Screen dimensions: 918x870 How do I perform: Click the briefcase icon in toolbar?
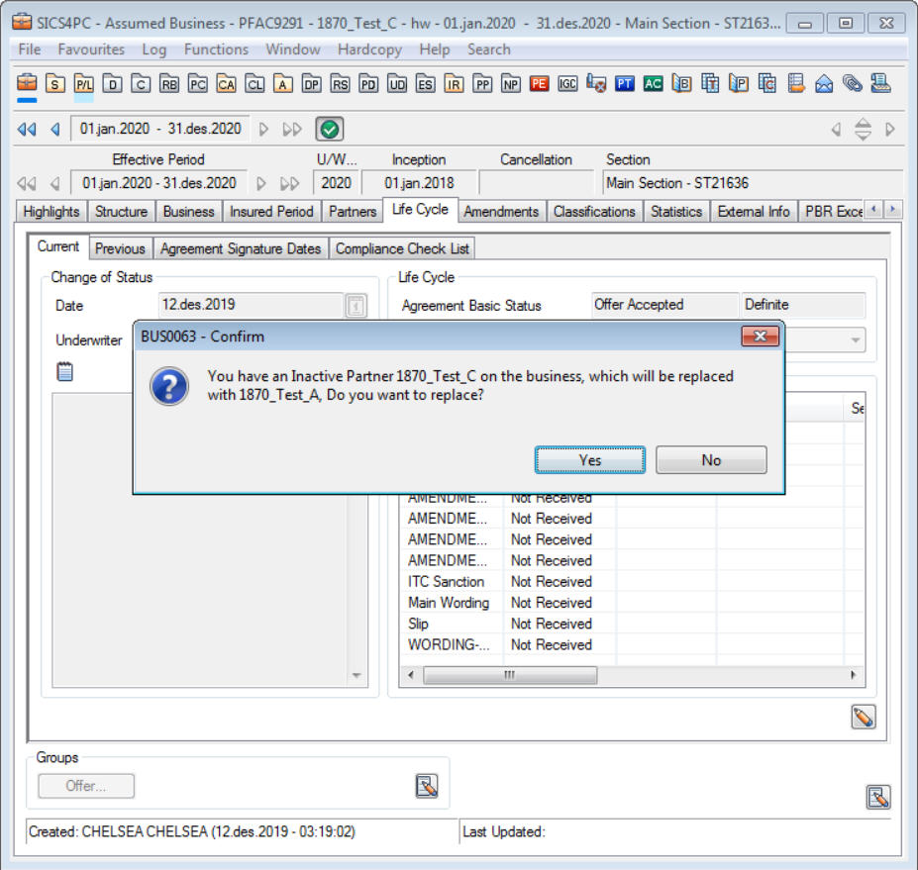point(27,84)
